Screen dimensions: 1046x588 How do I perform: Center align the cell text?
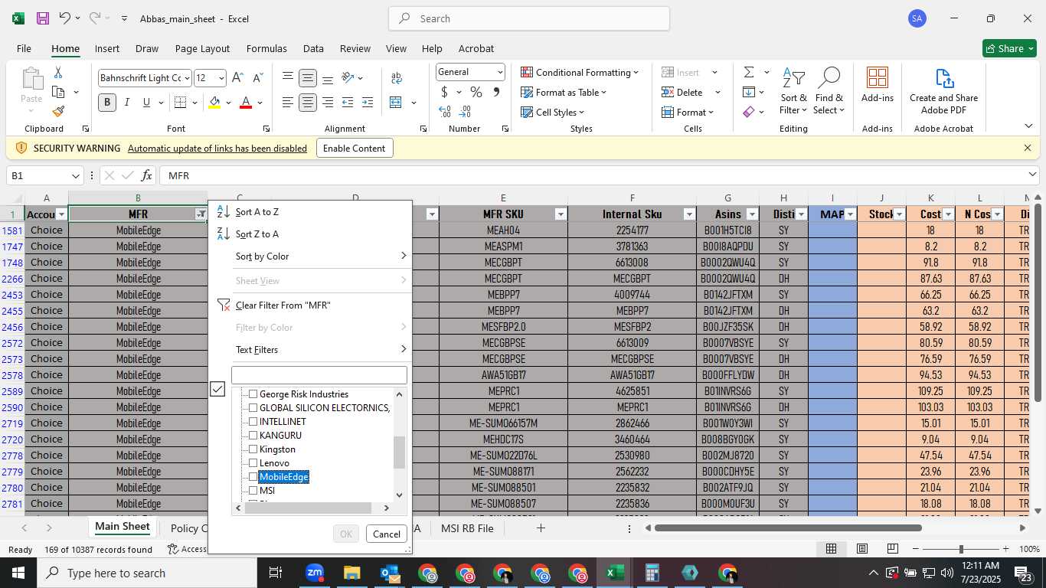pos(308,103)
